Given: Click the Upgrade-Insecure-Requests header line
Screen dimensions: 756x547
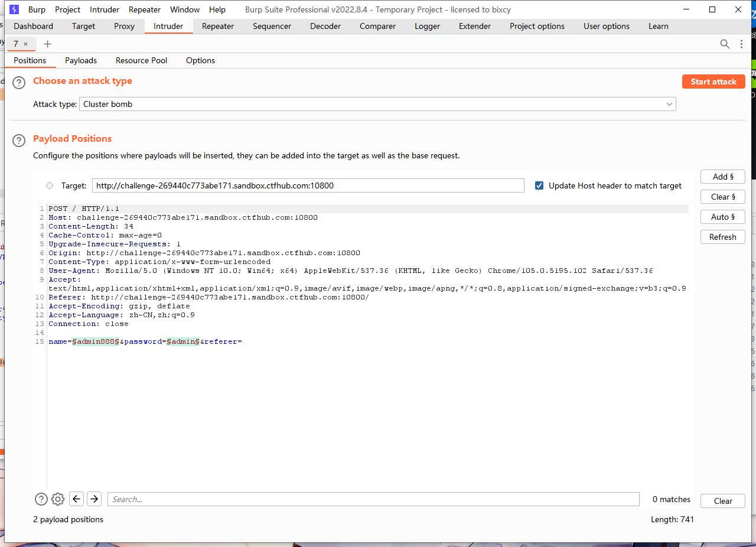Looking at the screenshot, I should pyautogui.click(x=115, y=244).
